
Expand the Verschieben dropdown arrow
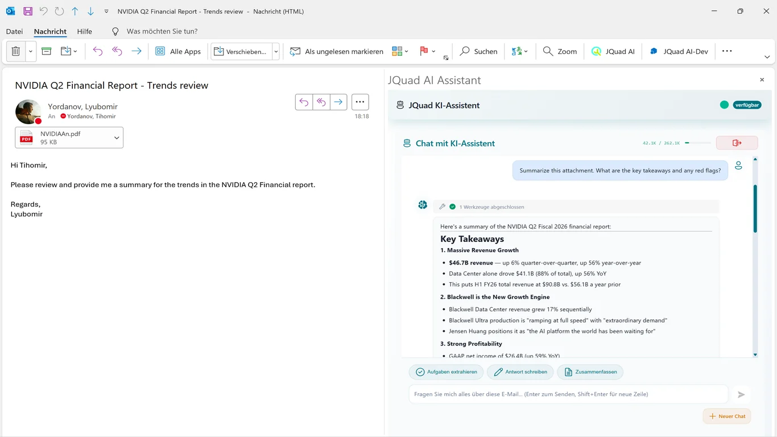(x=276, y=51)
